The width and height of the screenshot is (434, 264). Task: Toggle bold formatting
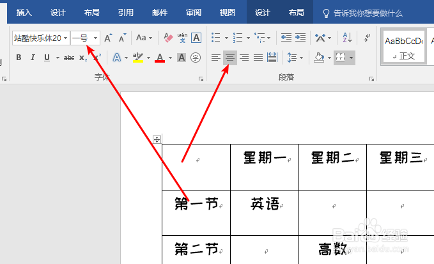[x=19, y=58]
